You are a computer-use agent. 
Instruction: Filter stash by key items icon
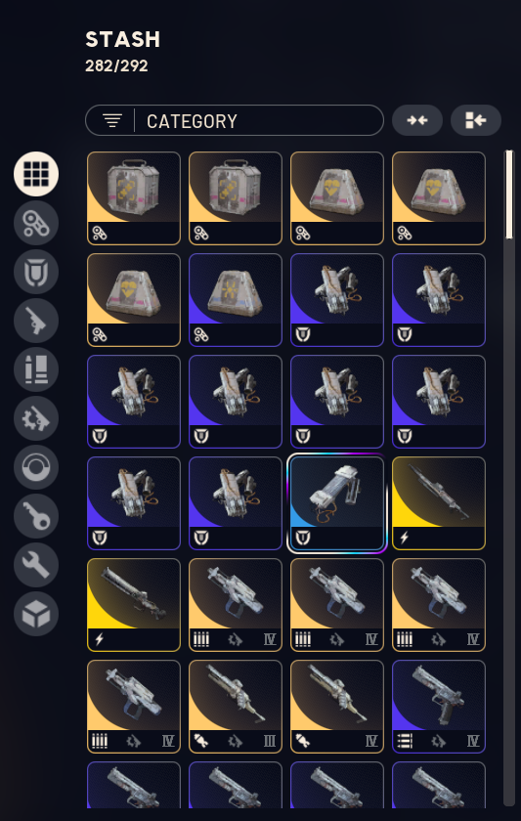(36, 516)
